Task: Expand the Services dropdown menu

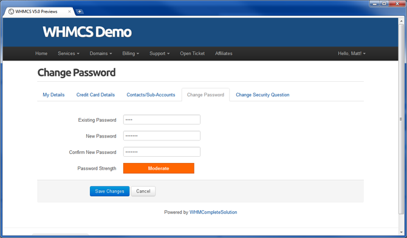Action: (x=69, y=53)
